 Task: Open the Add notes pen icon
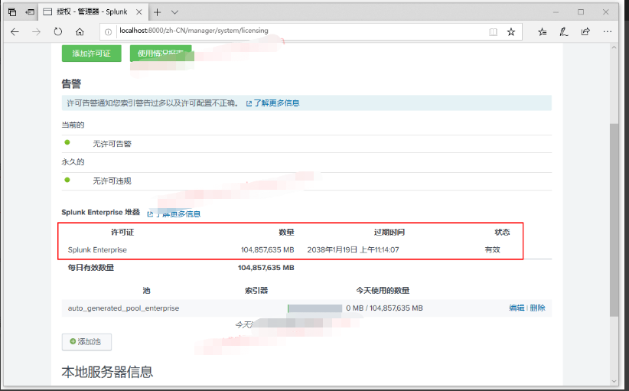pos(564,32)
